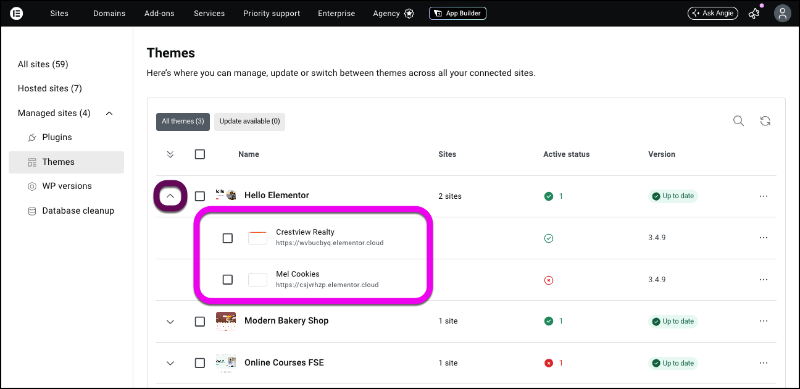Open the Domains menu

[x=109, y=14]
